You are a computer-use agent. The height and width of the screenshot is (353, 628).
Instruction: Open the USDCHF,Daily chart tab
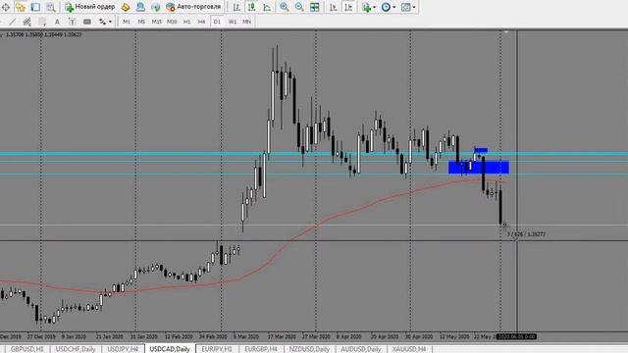coord(76,349)
